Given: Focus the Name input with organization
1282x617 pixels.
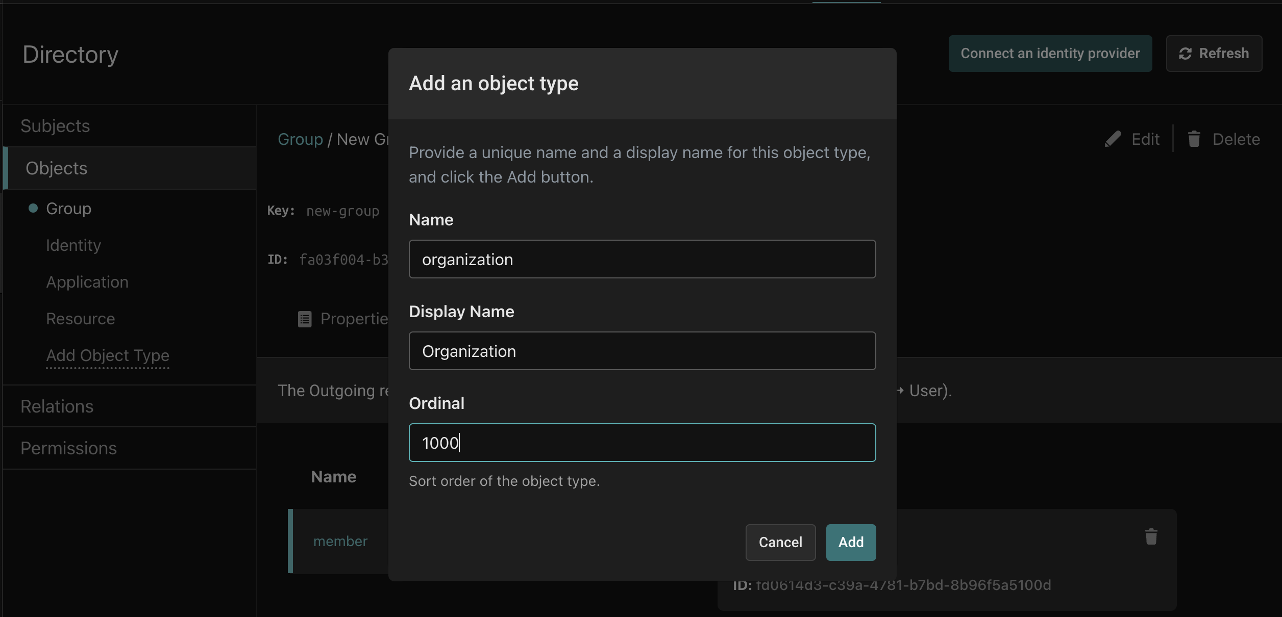Looking at the screenshot, I should point(642,259).
